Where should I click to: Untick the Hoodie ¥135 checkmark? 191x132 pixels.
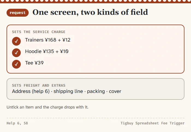coord(16,53)
